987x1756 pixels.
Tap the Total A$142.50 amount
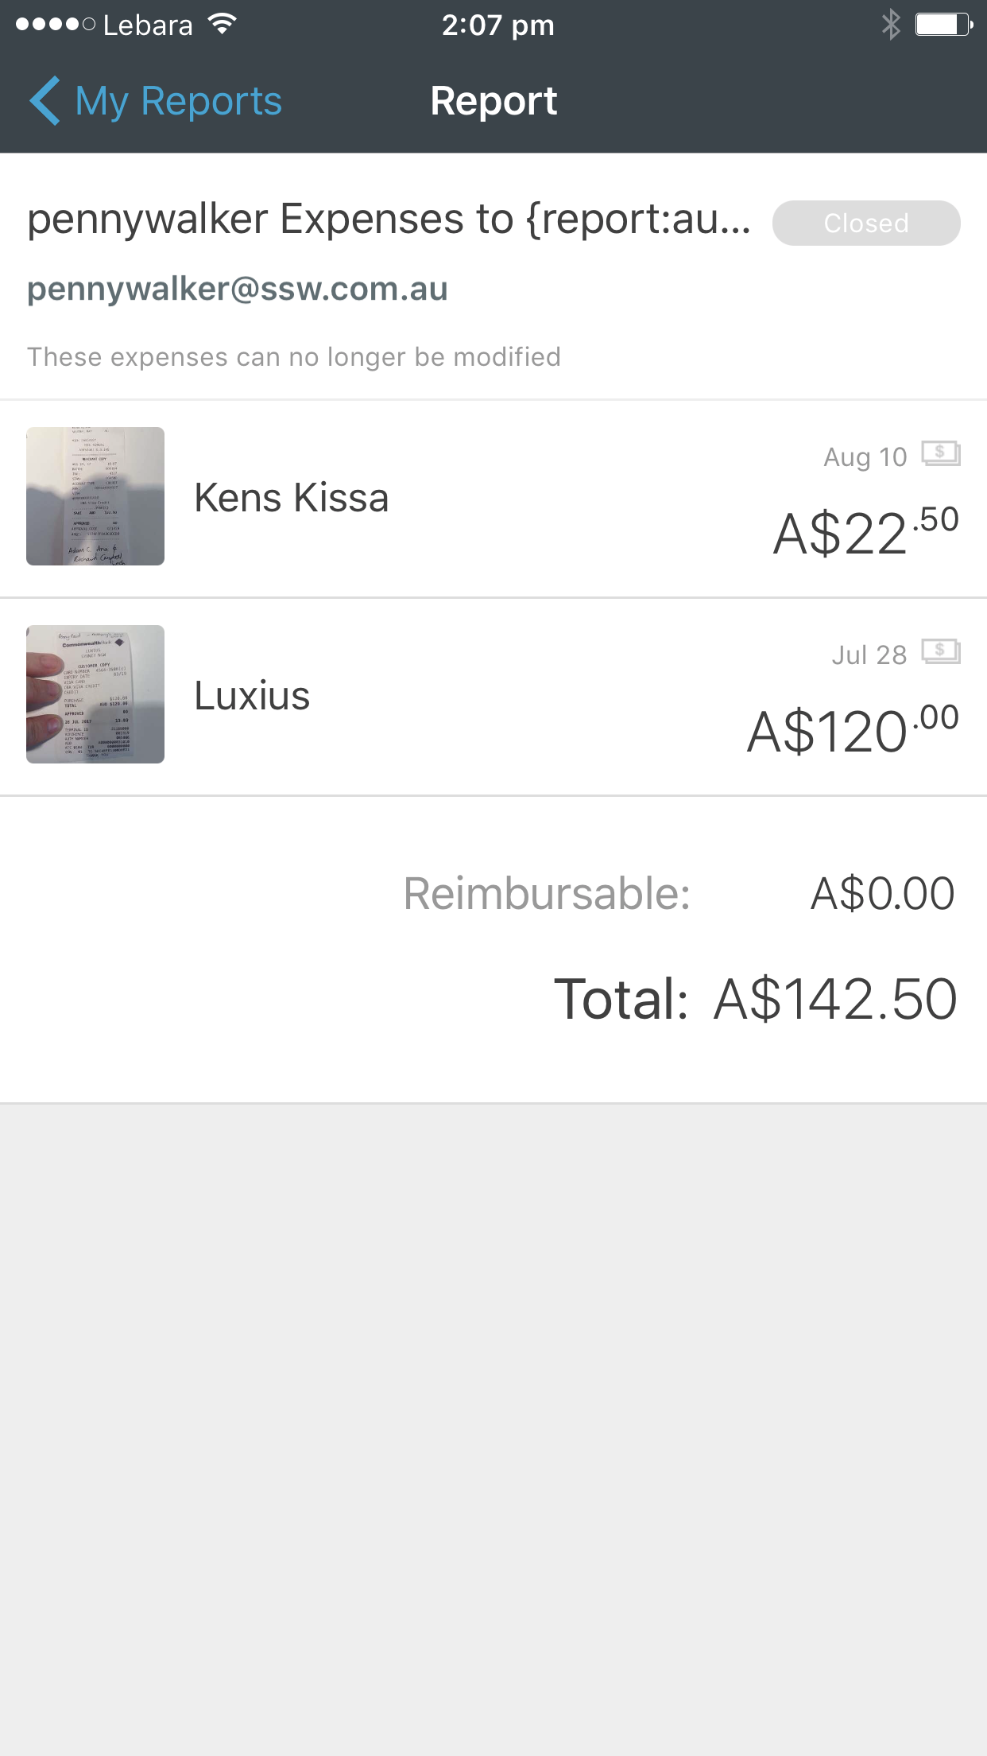(x=835, y=999)
